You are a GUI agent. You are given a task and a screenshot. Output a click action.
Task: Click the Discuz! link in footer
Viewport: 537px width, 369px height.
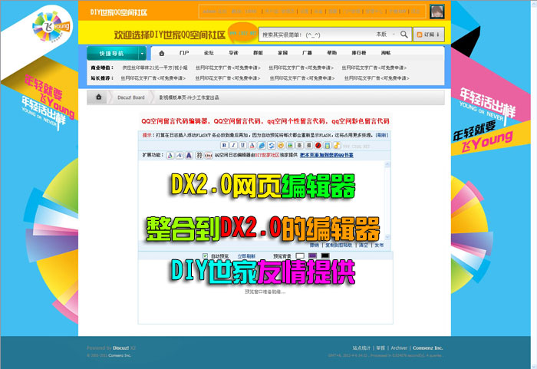tap(121, 348)
